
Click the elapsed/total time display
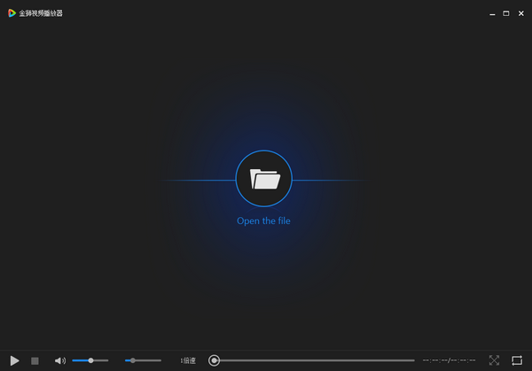tap(449, 360)
